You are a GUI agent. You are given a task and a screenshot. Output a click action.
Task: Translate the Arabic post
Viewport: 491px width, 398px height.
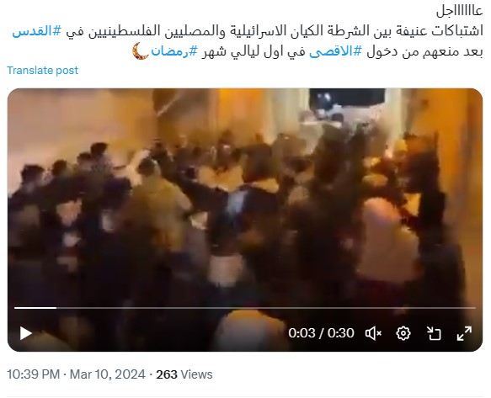coord(43,71)
